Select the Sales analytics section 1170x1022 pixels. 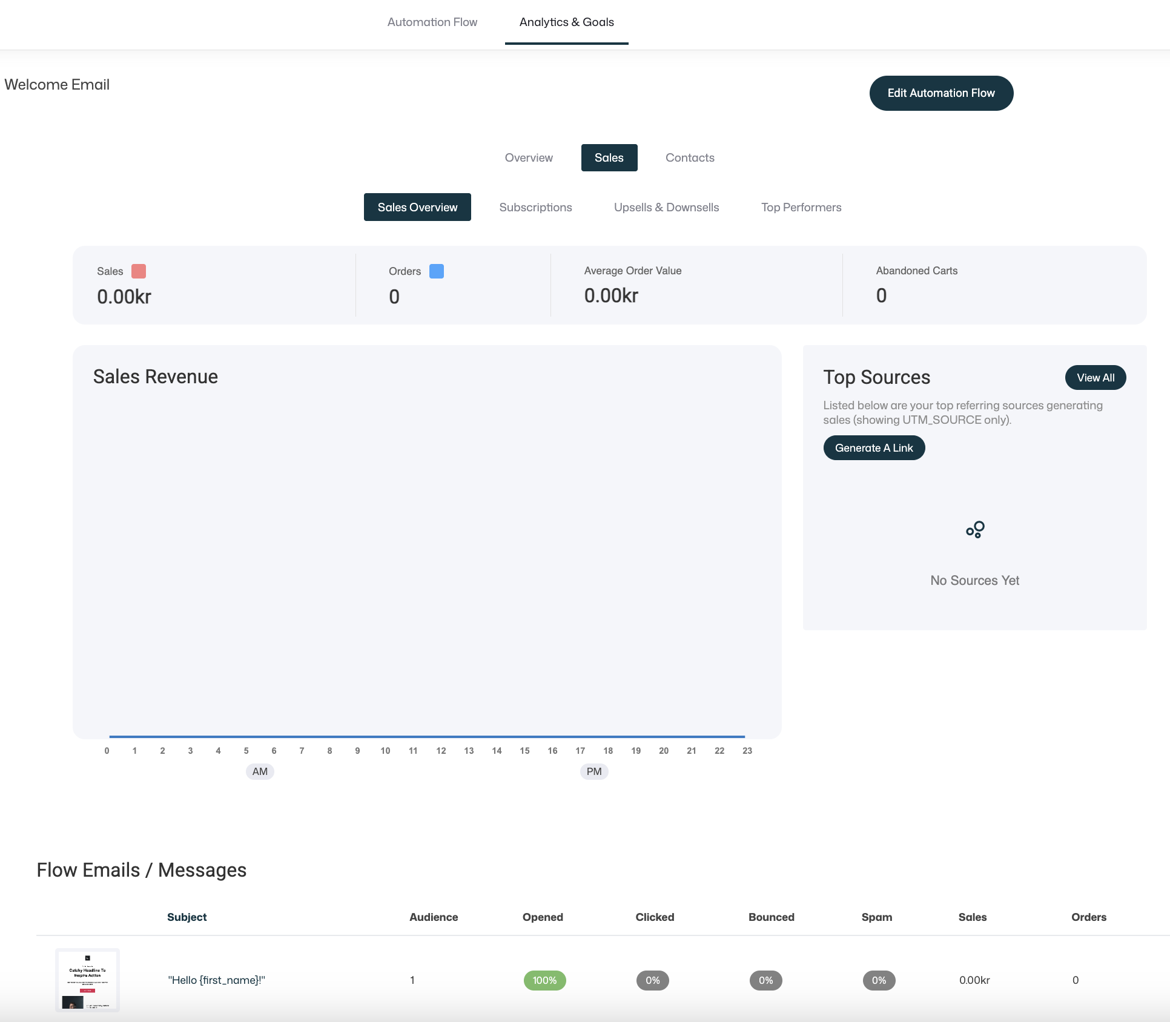pyautogui.click(x=609, y=158)
